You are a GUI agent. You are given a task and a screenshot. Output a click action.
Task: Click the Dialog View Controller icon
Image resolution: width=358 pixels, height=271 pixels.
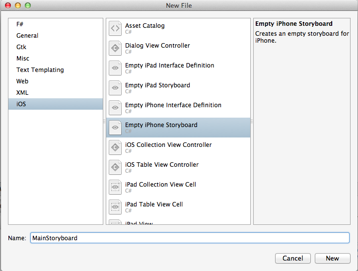[x=115, y=48]
